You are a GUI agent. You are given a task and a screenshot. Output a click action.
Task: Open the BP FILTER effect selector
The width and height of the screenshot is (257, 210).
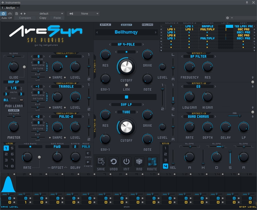pos(198,56)
